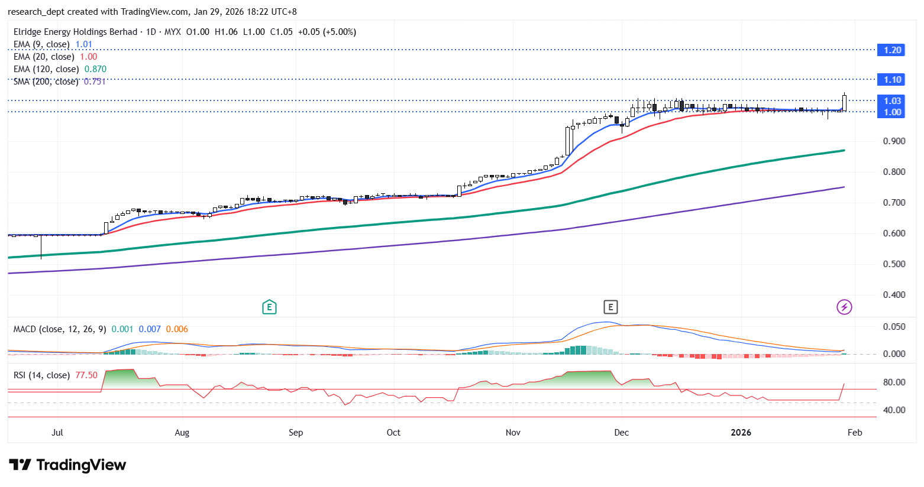The image size is (924, 487).
Task: Open the MACD (close, 12, 26, 9) legend
Action: 60,329
